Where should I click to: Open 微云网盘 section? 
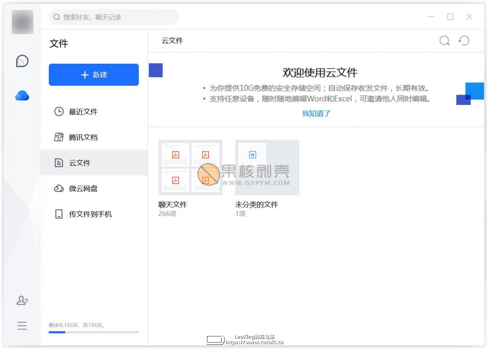pos(94,188)
